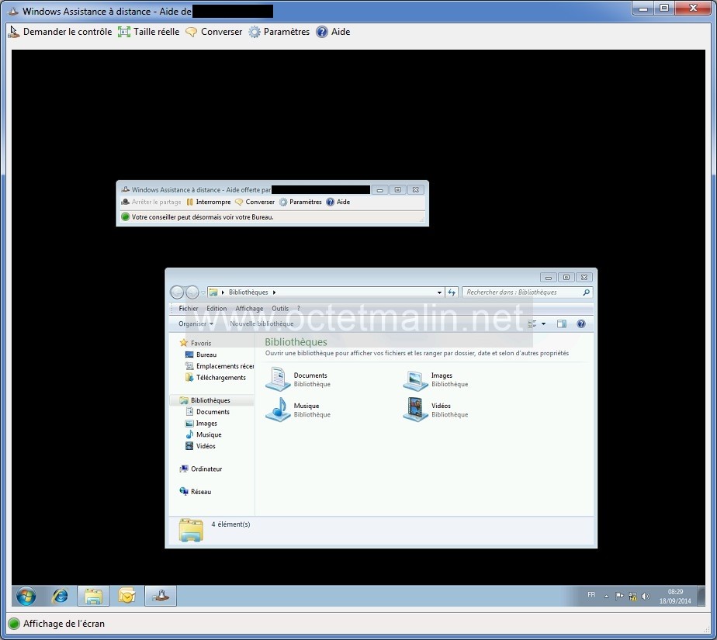Viewport: 717px width, 640px height.
Task: Launch Internet Explorer from the remote taskbar
Action: [x=60, y=596]
